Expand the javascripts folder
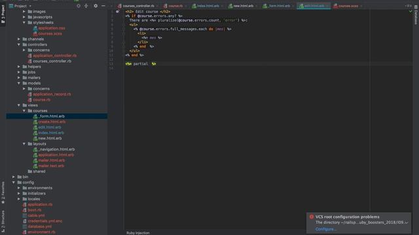The width and height of the screenshot is (419, 235). click(x=24, y=17)
